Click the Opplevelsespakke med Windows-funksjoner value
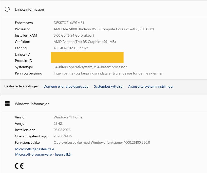The height and width of the screenshot is (173, 207). (x=102, y=142)
